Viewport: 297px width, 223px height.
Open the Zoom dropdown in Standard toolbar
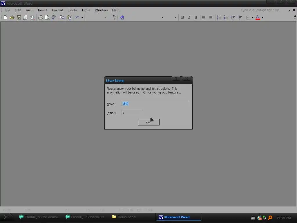(x=106, y=17)
